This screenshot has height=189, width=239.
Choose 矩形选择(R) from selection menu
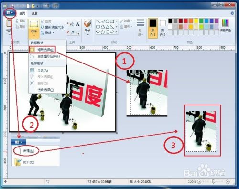[x=42, y=50]
